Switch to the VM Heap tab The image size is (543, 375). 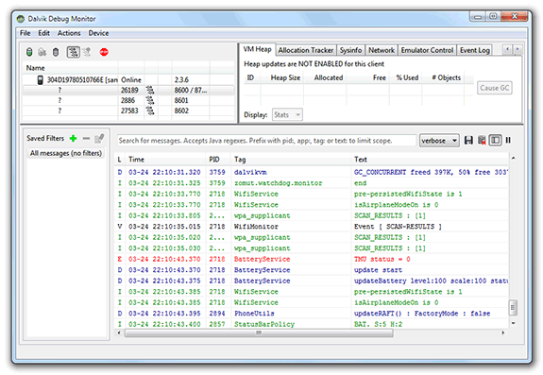[x=257, y=49]
